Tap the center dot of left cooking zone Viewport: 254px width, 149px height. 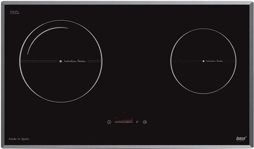click(x=61, y=61)
